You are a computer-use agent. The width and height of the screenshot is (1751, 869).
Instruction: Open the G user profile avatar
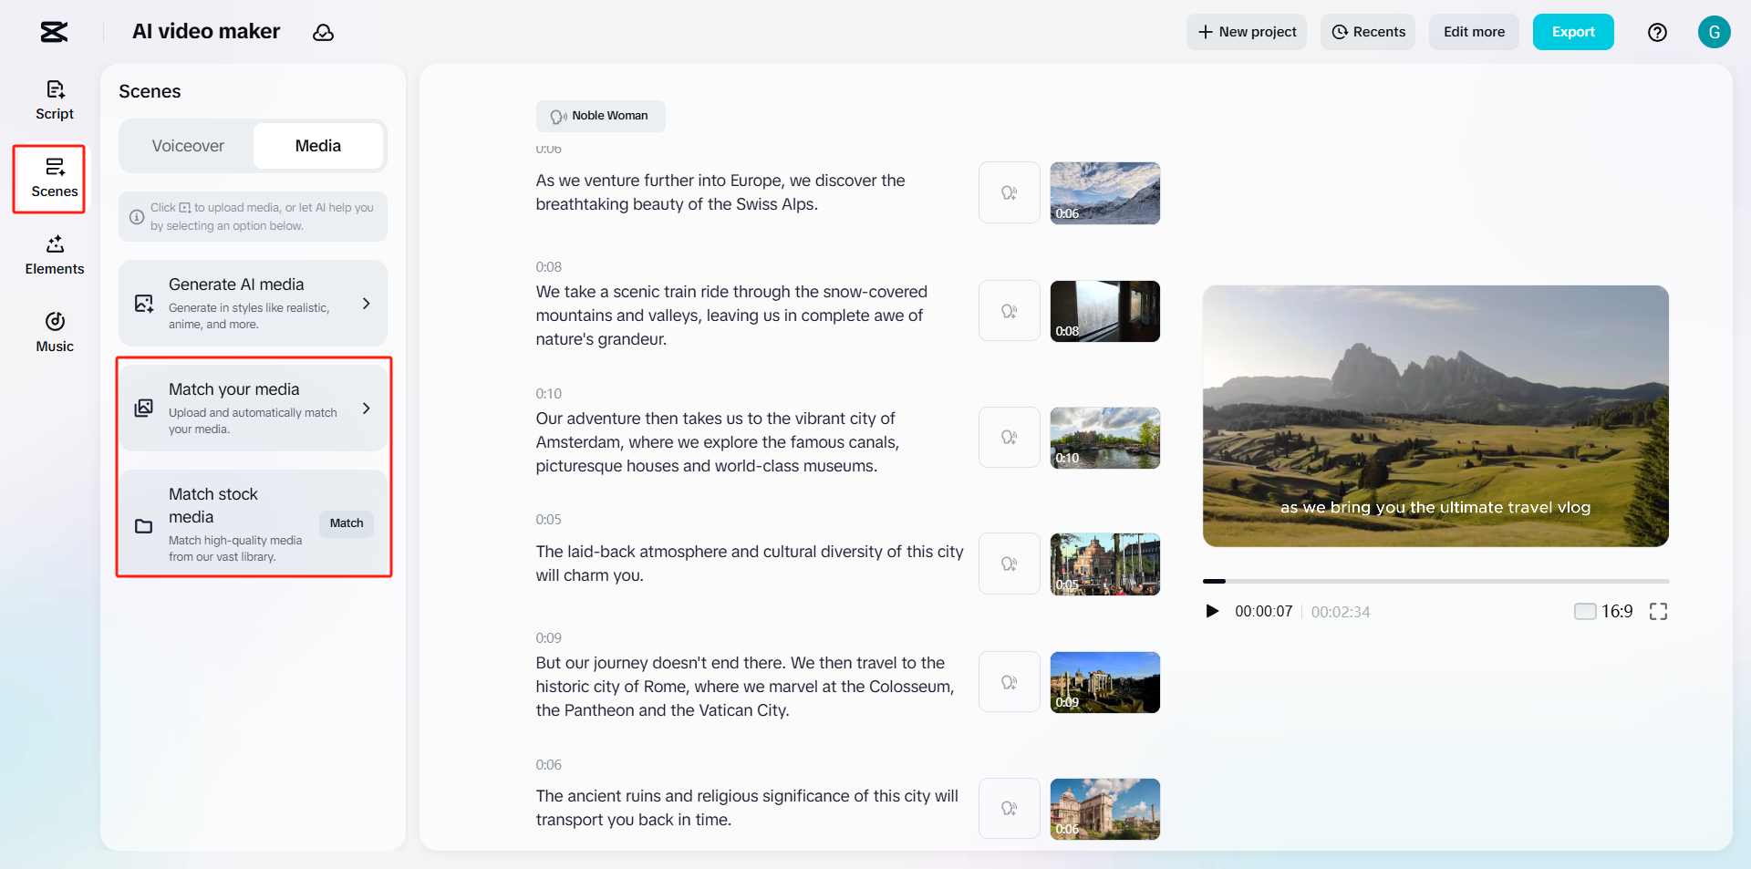(x=1715, y=32)
